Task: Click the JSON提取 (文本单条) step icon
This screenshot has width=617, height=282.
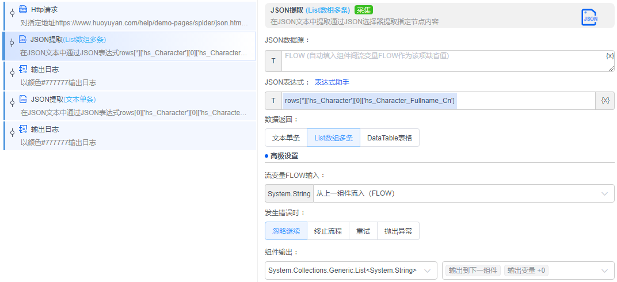Action: [23, 99]
